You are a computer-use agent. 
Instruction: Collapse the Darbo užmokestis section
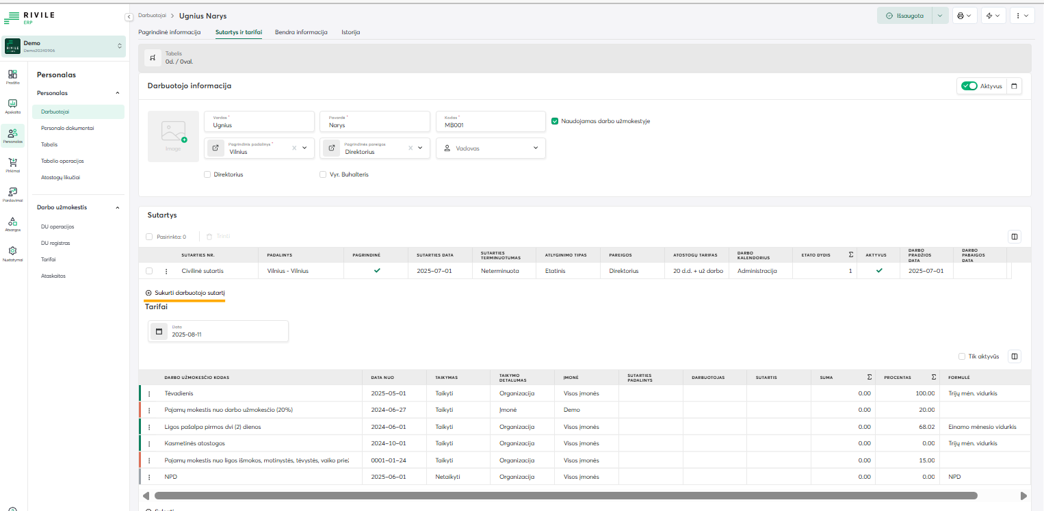[x=117, y=207]
